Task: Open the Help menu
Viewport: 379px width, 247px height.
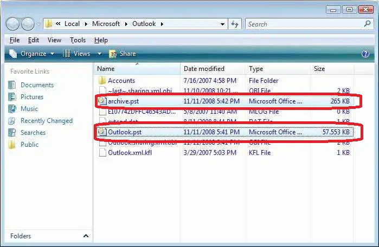Action: click(x=101, y=40)
